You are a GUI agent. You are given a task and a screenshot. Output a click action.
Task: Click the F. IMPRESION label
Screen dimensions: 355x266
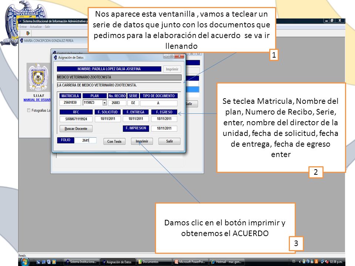click(136, 128)
